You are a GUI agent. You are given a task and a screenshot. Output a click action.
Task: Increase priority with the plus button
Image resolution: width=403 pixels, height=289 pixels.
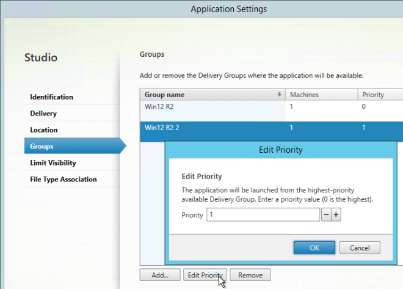coord(336,215)
